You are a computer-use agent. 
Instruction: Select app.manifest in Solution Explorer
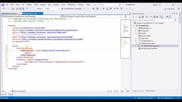[x=146, y=36]
